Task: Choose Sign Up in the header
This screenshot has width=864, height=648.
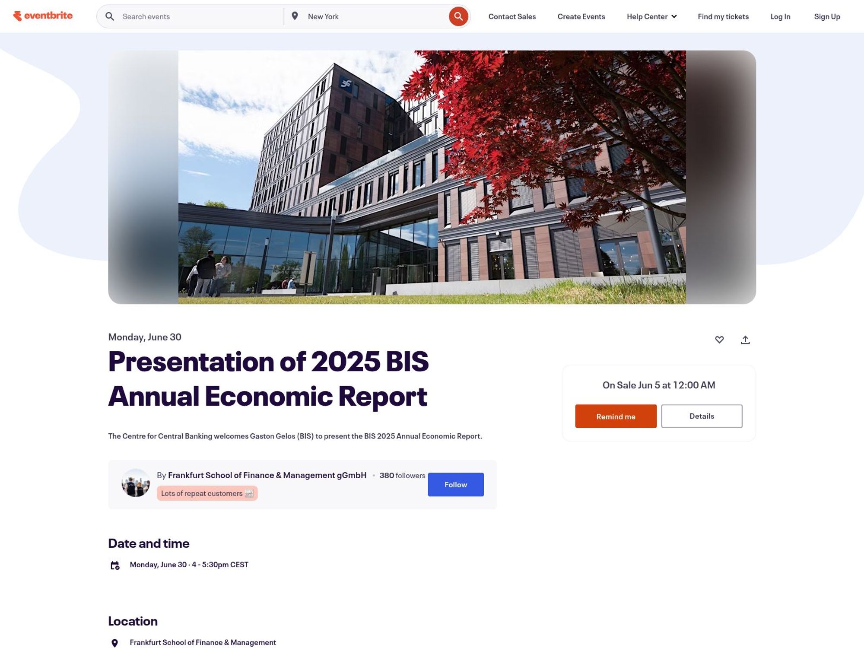Action: 827,16
